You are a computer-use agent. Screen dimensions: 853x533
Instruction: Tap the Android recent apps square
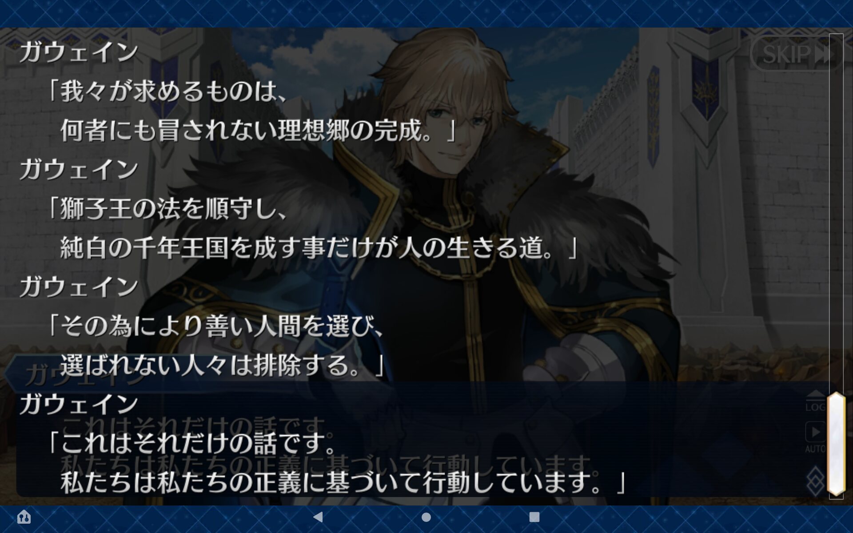coord(534,517)
